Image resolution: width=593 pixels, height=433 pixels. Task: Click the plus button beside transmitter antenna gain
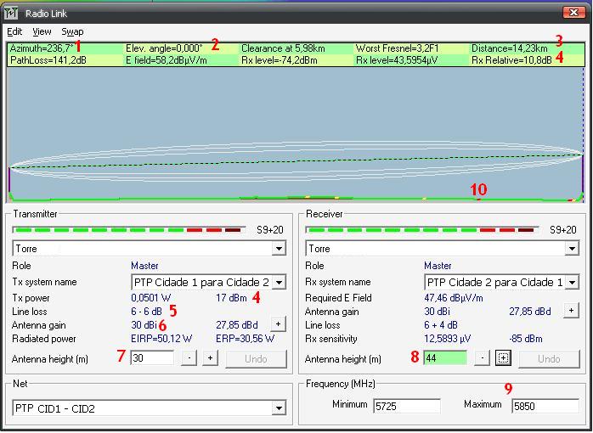coord(278,324)
